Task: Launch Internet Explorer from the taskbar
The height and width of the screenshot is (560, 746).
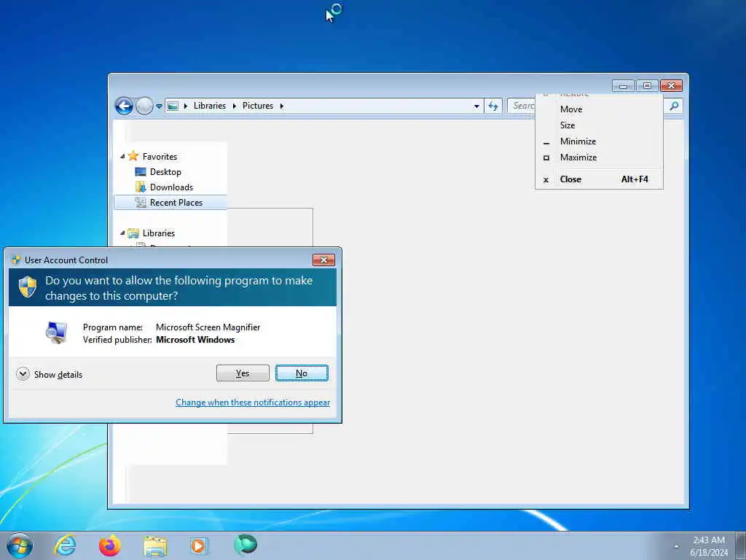Action: [x=65, y=545]
